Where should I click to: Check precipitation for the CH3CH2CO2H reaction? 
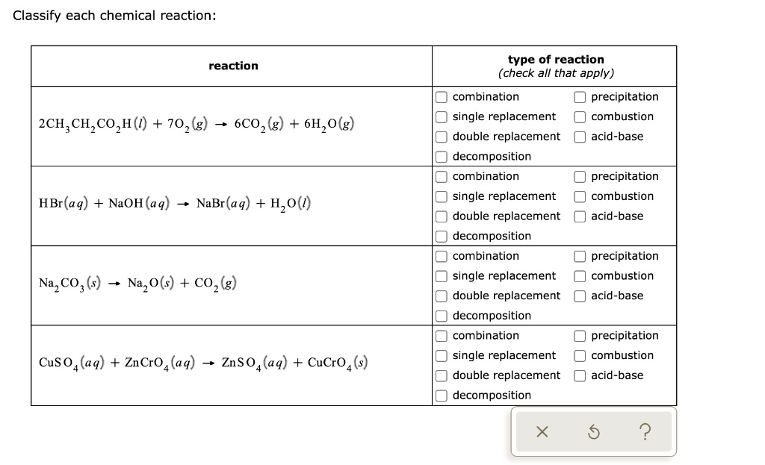pyautogui.click(x=580, y=96)
